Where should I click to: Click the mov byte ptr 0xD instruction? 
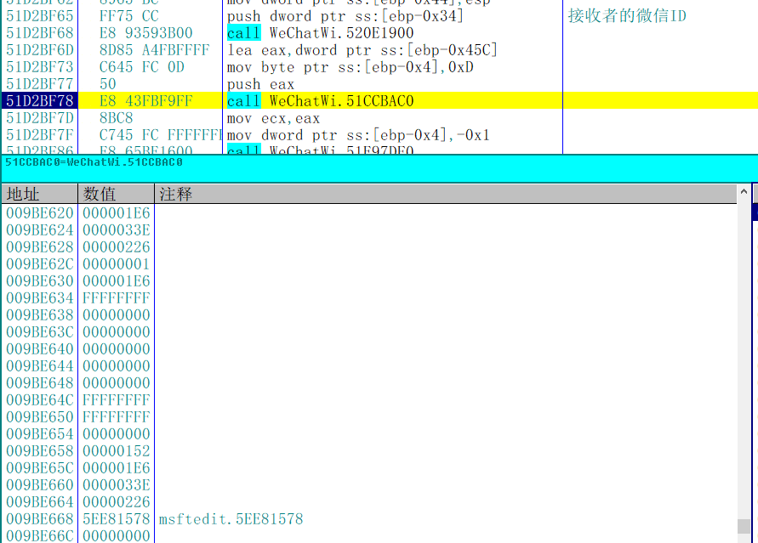point(350,66)
